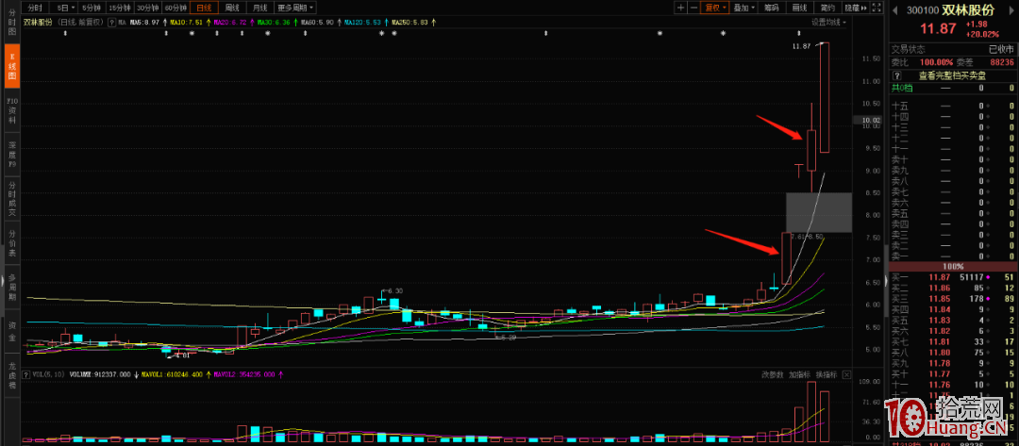
Task: Open order book help question icon
Action: (x=897, y=75)
